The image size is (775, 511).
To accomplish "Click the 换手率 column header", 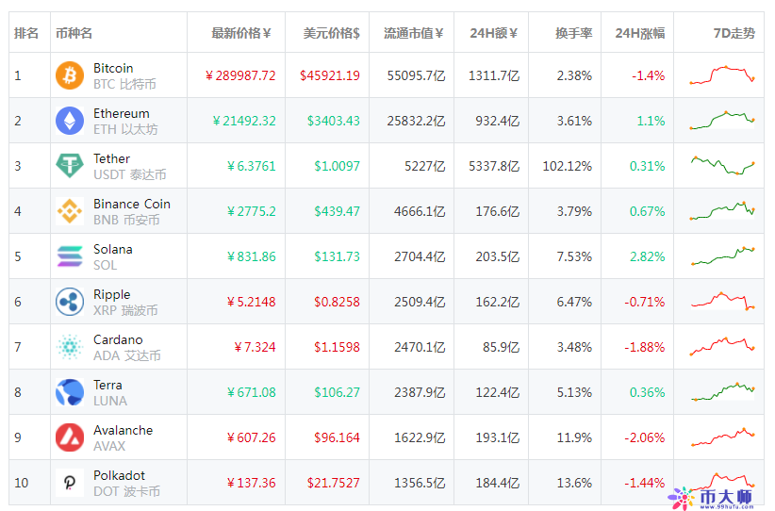I will click(573, 33).
